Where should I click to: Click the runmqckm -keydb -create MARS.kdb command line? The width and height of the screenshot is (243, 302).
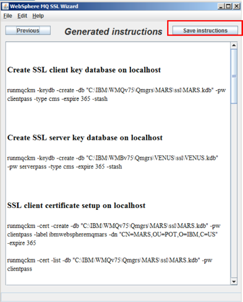(116, 90)
